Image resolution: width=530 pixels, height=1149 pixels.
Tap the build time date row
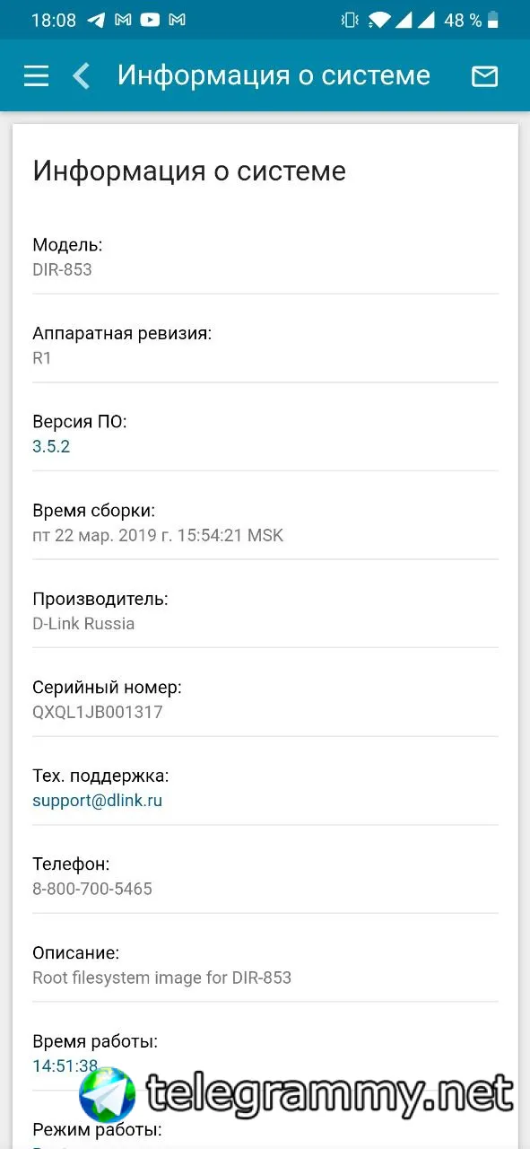[x=265, y=523]
